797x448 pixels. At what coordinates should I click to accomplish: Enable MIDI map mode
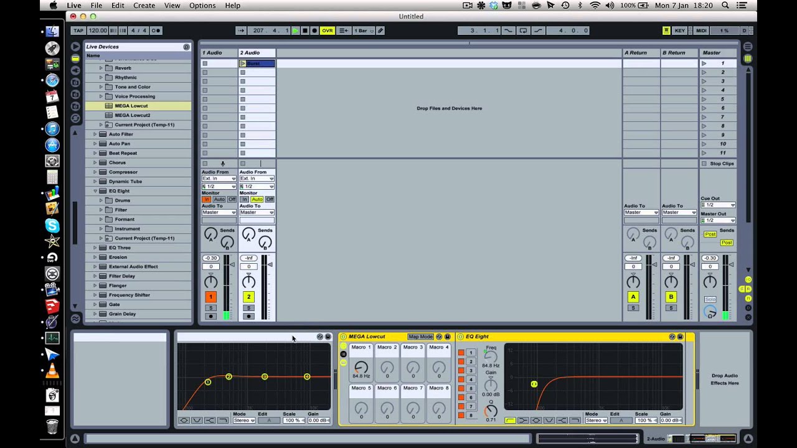point(701,30)
